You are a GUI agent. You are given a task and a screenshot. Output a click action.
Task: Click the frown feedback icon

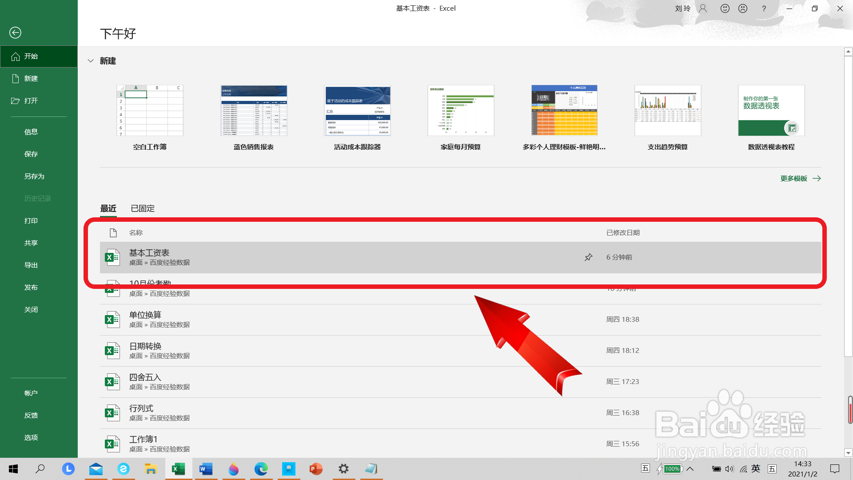tap(743, 8)
